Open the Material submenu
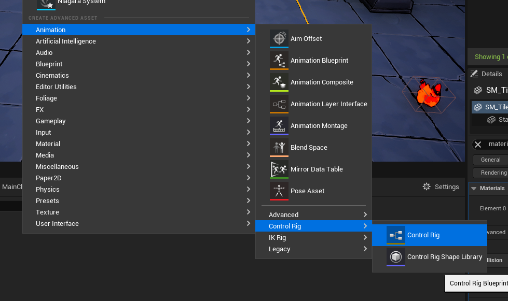The height and width of the screenshot is (301, 508). (139, 144)
